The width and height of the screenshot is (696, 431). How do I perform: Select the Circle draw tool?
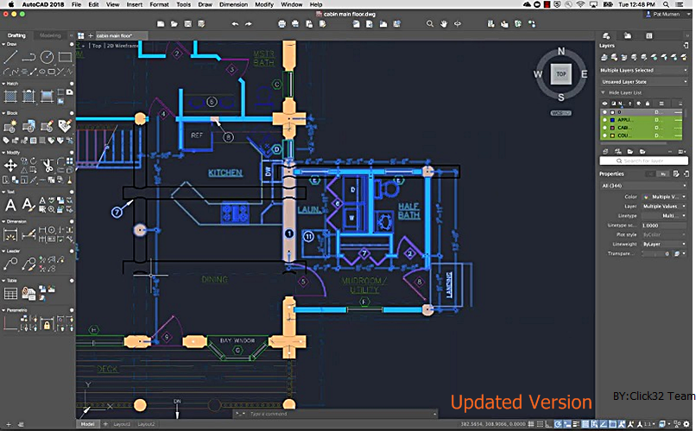(47, 57)
